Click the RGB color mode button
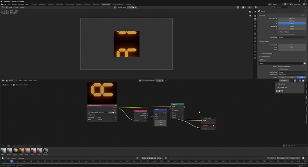This screenshot has height=167, width=308. [292, 77]
